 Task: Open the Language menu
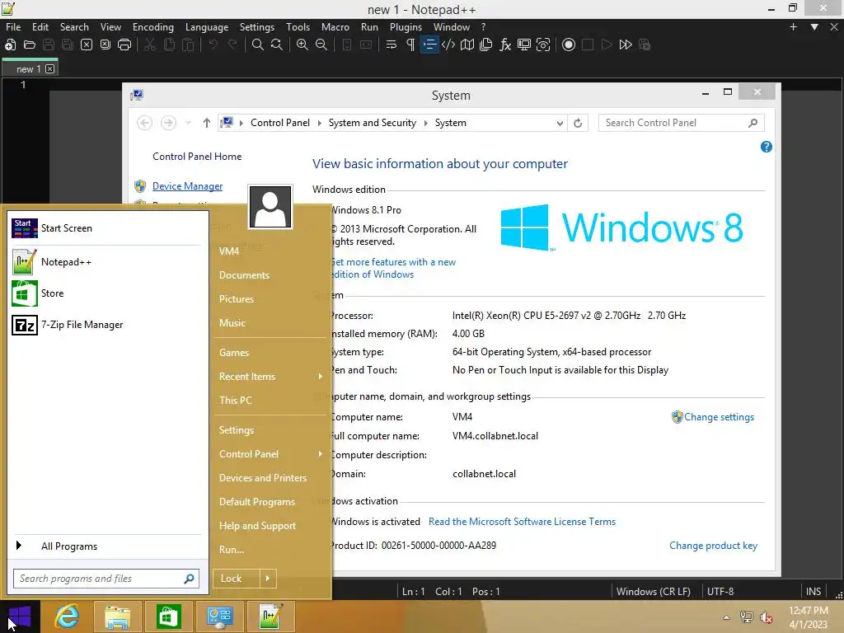point(207,27)
